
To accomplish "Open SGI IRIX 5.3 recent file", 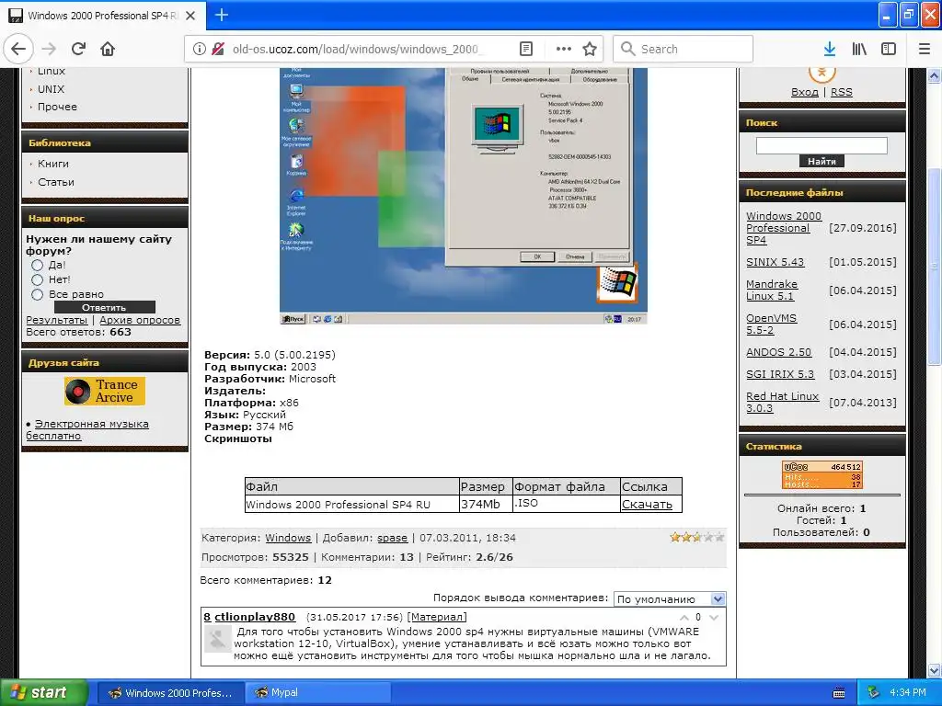I will [x=780, y=374].
